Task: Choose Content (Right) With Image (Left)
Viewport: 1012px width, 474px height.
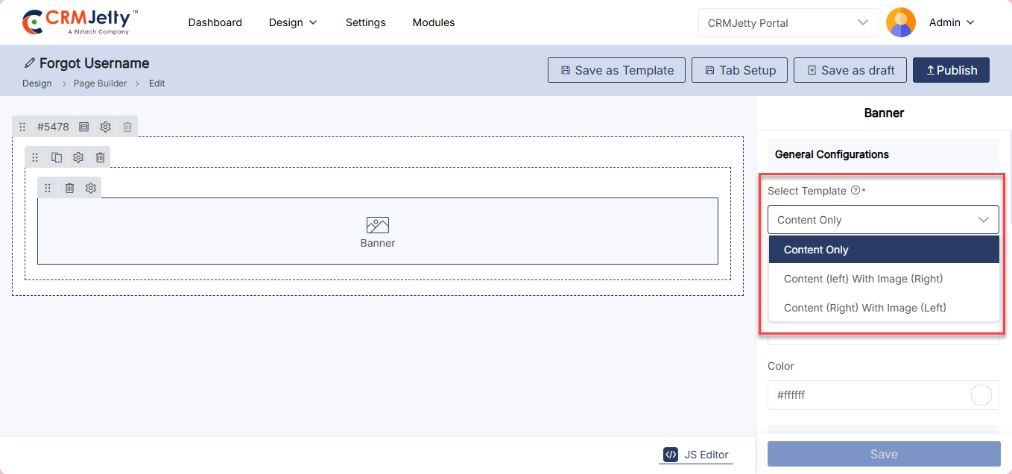Action: 864,308
